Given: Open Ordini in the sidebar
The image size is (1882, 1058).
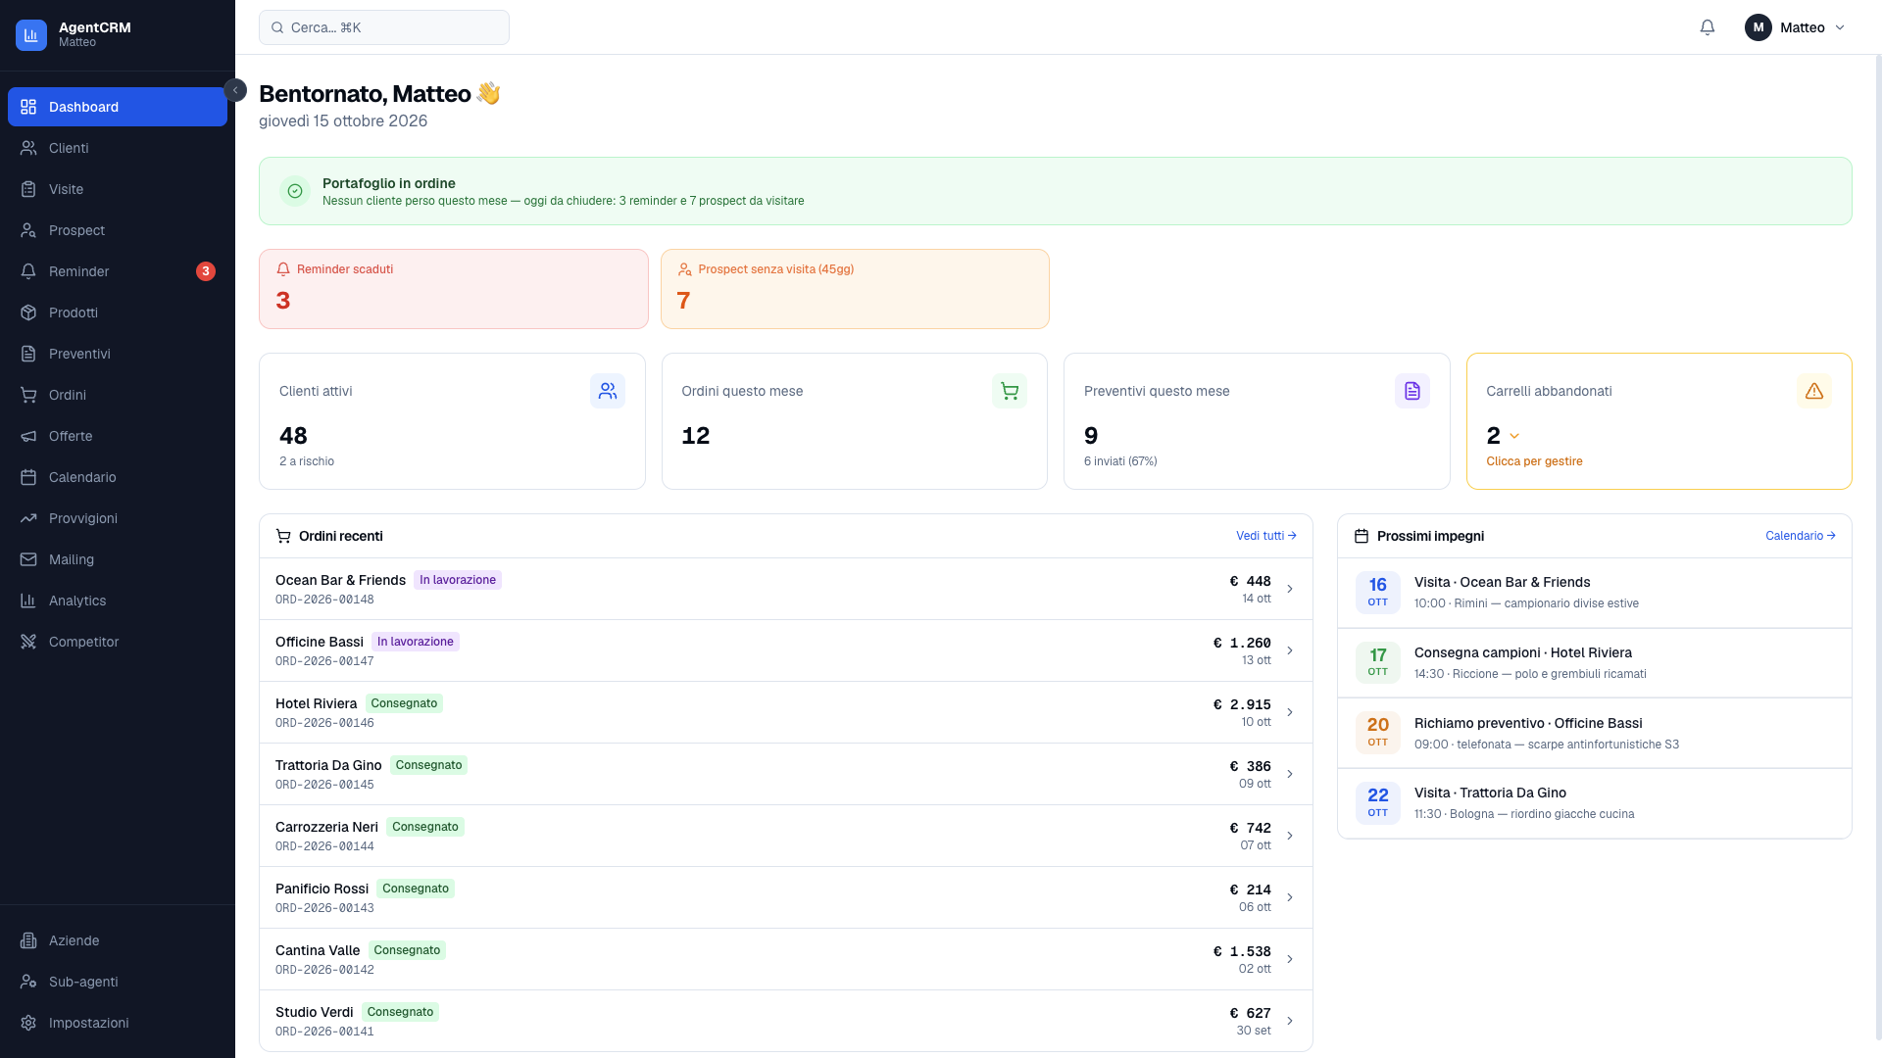Looking at the screenshot, I should click(118, 395).
